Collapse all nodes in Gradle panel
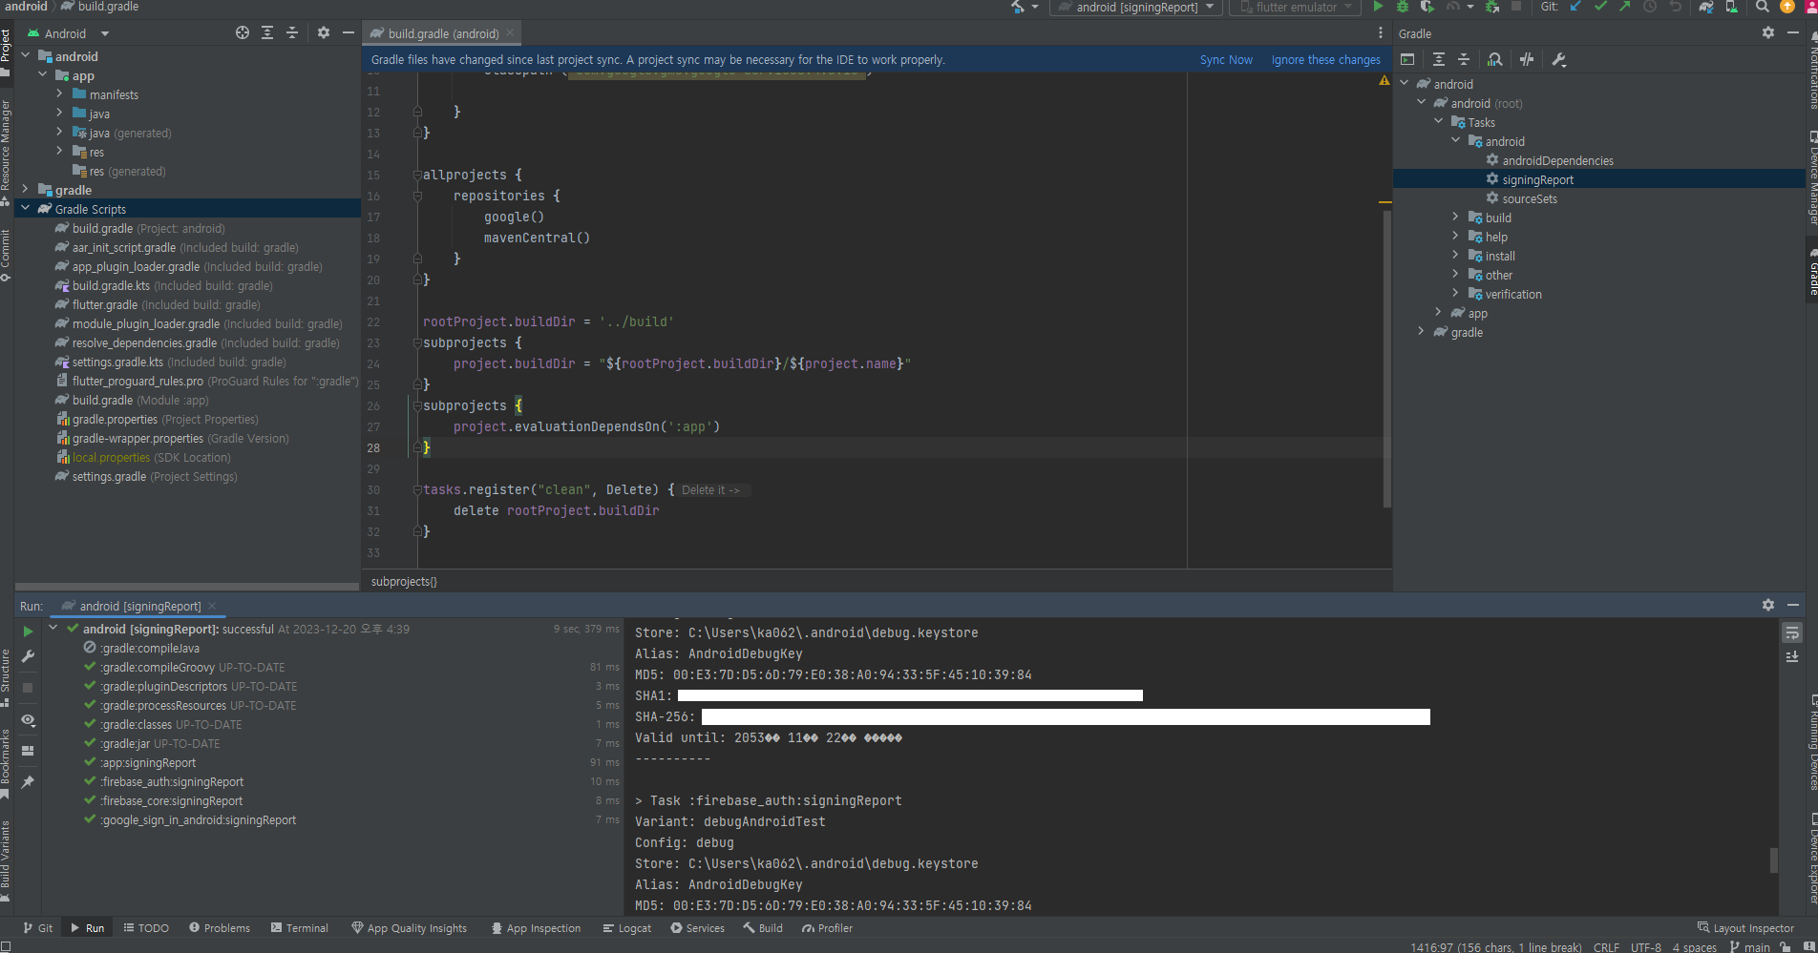Image resolution: width=1818 pixels, height=953 pixels. click(1464, 59)
